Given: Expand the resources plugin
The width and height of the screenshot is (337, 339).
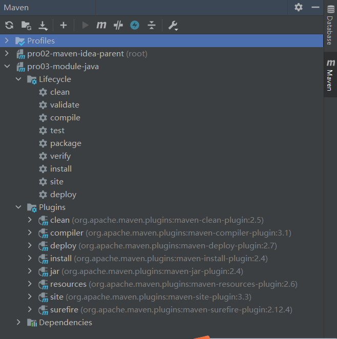Looking at the screenshot, I should pyautogui.click(x=30, y=284).
